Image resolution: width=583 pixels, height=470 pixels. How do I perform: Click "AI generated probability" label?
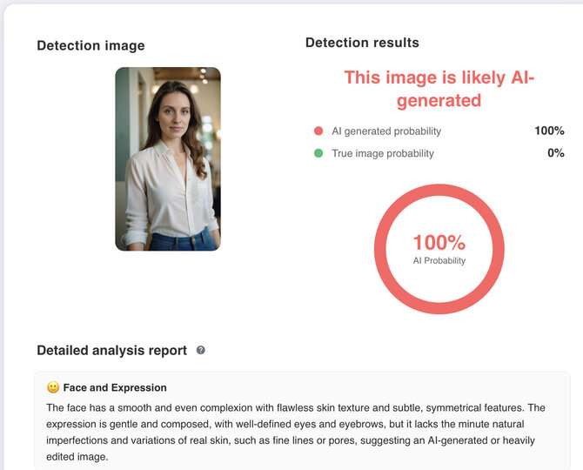coord(386,131)
